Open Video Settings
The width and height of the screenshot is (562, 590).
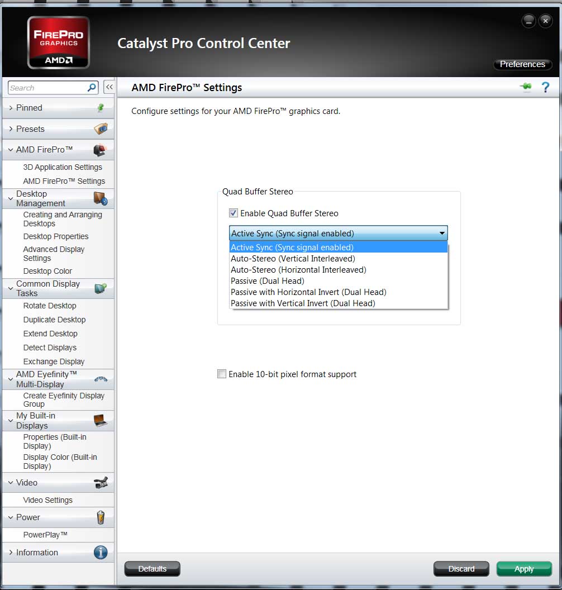[x=48, y=500]
